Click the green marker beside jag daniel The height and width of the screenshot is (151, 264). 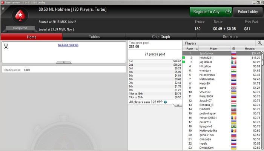click(184, 62)
